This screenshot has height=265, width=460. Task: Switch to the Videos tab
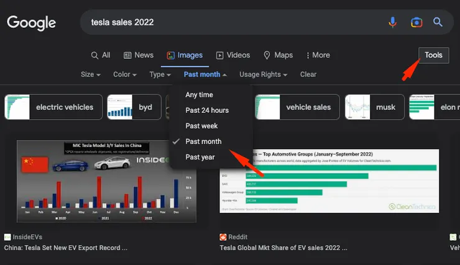[x=233, y=55]
